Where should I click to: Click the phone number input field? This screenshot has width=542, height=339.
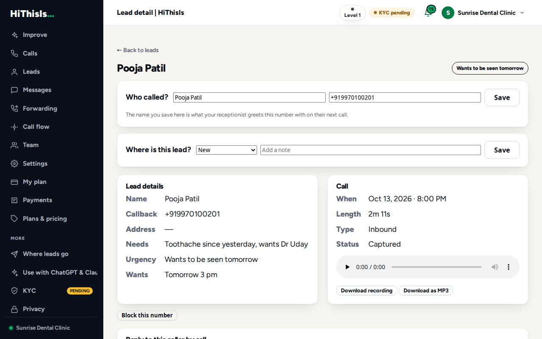click(405, 97)
